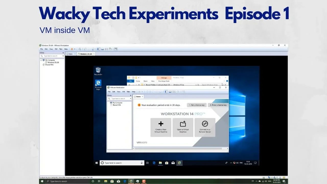The image size is (327, 184).
Task: Close the Windows 10 x64 tab
Action: pyautogui.click(x=94, y=54)
